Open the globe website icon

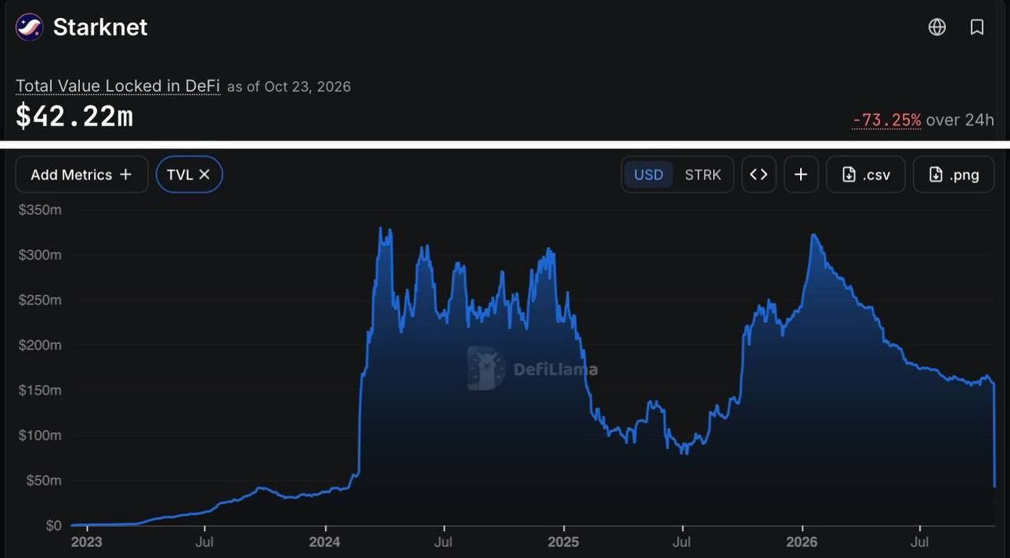pyautogui.click(x=937, y=28)
